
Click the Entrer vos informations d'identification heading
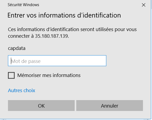(64, 15)
